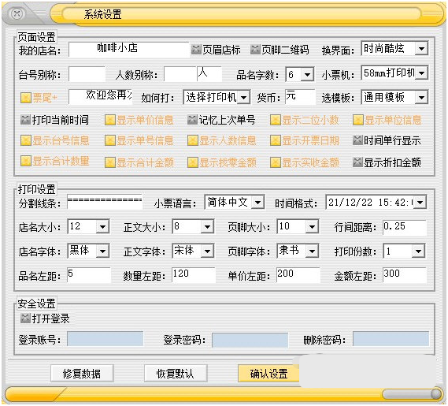Screen dimensions: 448x406
Task: Click the 系统设置 title text
Action: tap(103, 14)
